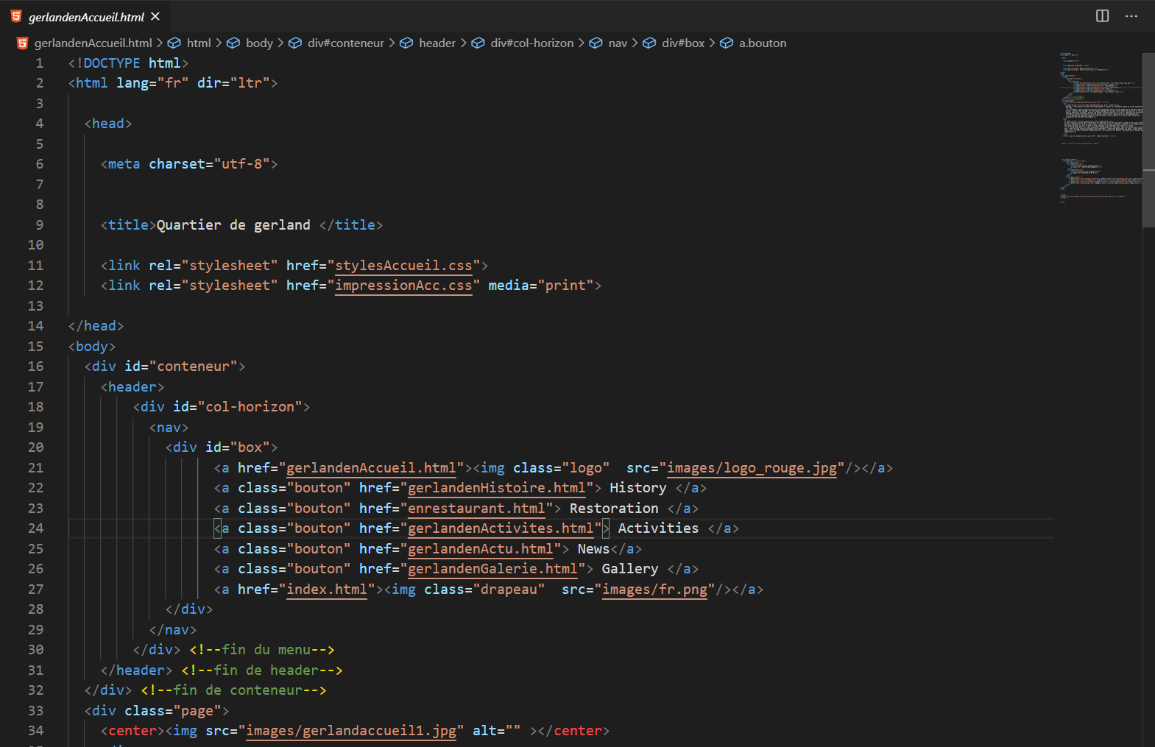This screenshot has height=747, width=1155.
Task: Click the 'News' text on line 25
Action: [x=593, y=548]
